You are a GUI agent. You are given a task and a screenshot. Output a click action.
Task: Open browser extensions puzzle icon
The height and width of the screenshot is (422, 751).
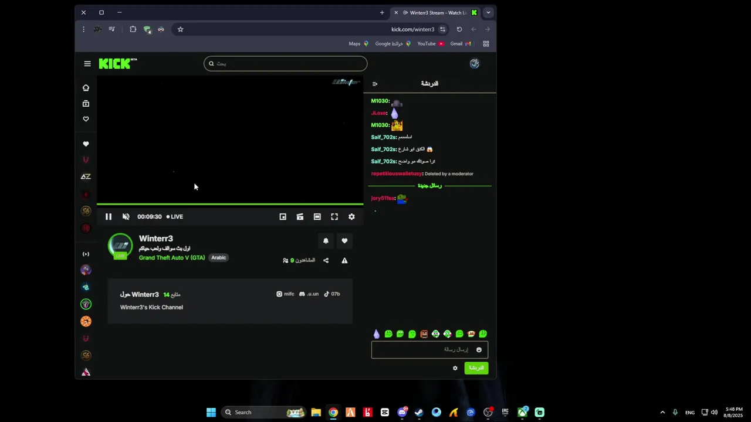tap(133, 29)
